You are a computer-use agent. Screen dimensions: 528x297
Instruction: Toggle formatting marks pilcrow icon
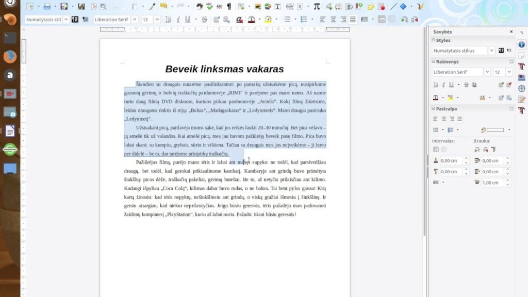click(x=229, y=6)
